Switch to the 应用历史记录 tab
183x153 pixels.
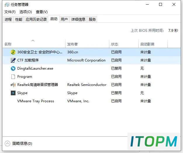(x=36, y=19)
